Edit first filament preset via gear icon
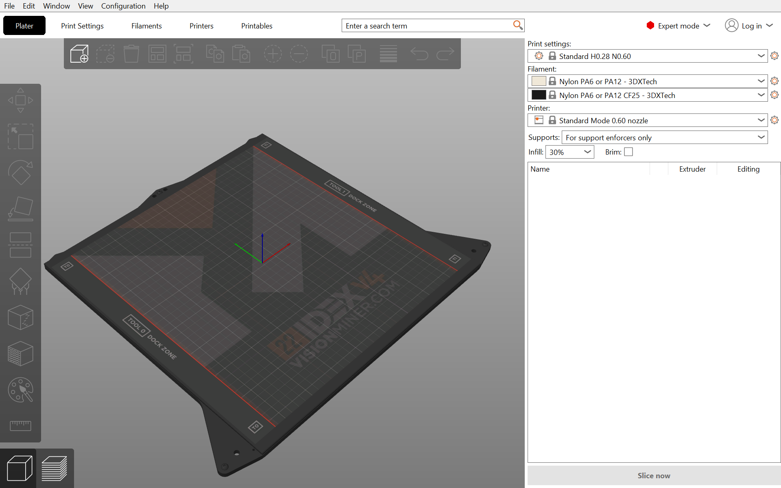This screenshot has height=488, width=781. pyautogui.click(x=774, y=81)
